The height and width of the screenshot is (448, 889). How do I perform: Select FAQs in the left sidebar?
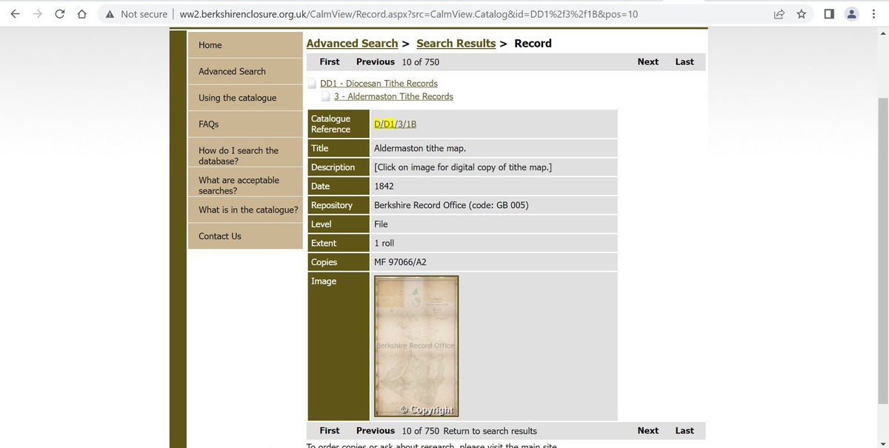coord(207,124)
